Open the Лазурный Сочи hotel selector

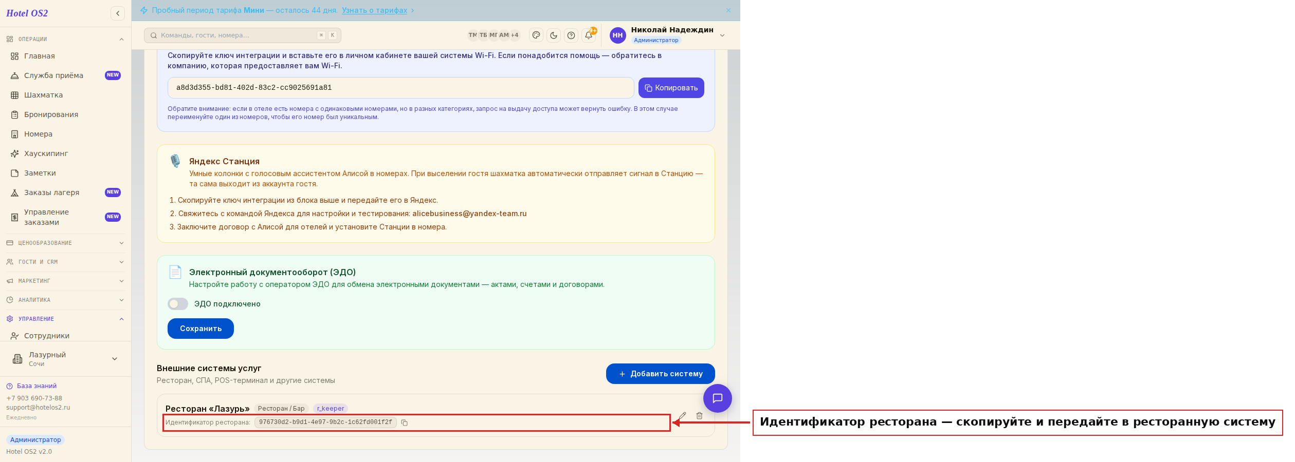65,359
